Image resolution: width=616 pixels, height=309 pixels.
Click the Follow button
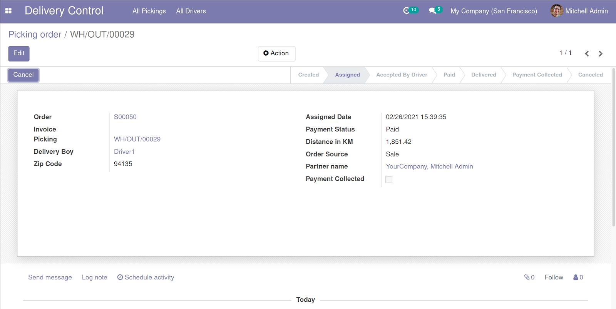click(x=554, y=277)
